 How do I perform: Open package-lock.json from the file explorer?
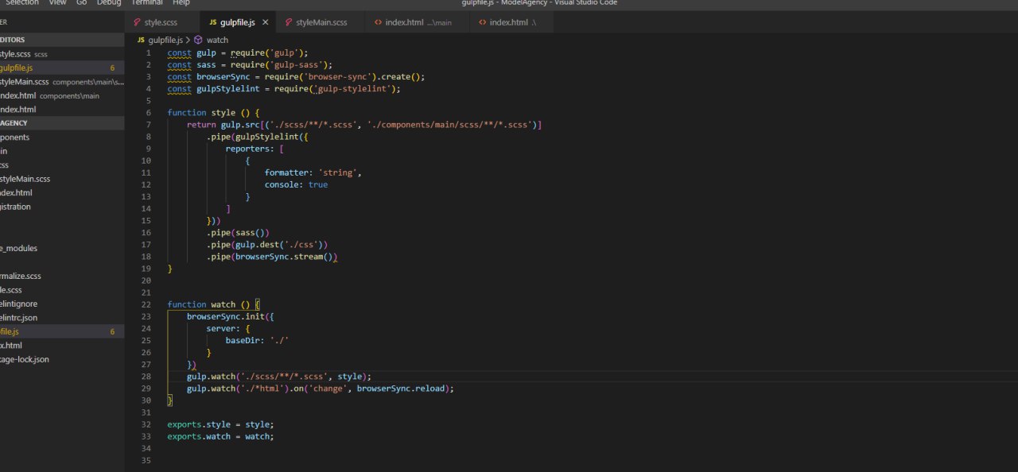[x=24, y=359]
